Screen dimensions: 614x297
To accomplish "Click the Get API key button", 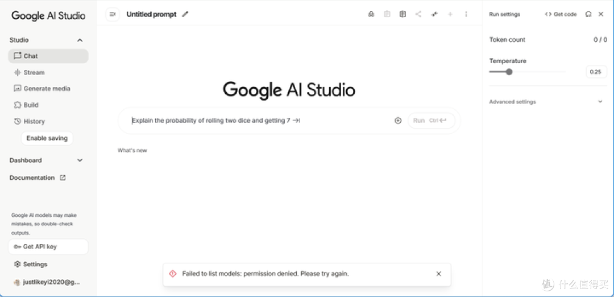I will [x=48, y=247].
